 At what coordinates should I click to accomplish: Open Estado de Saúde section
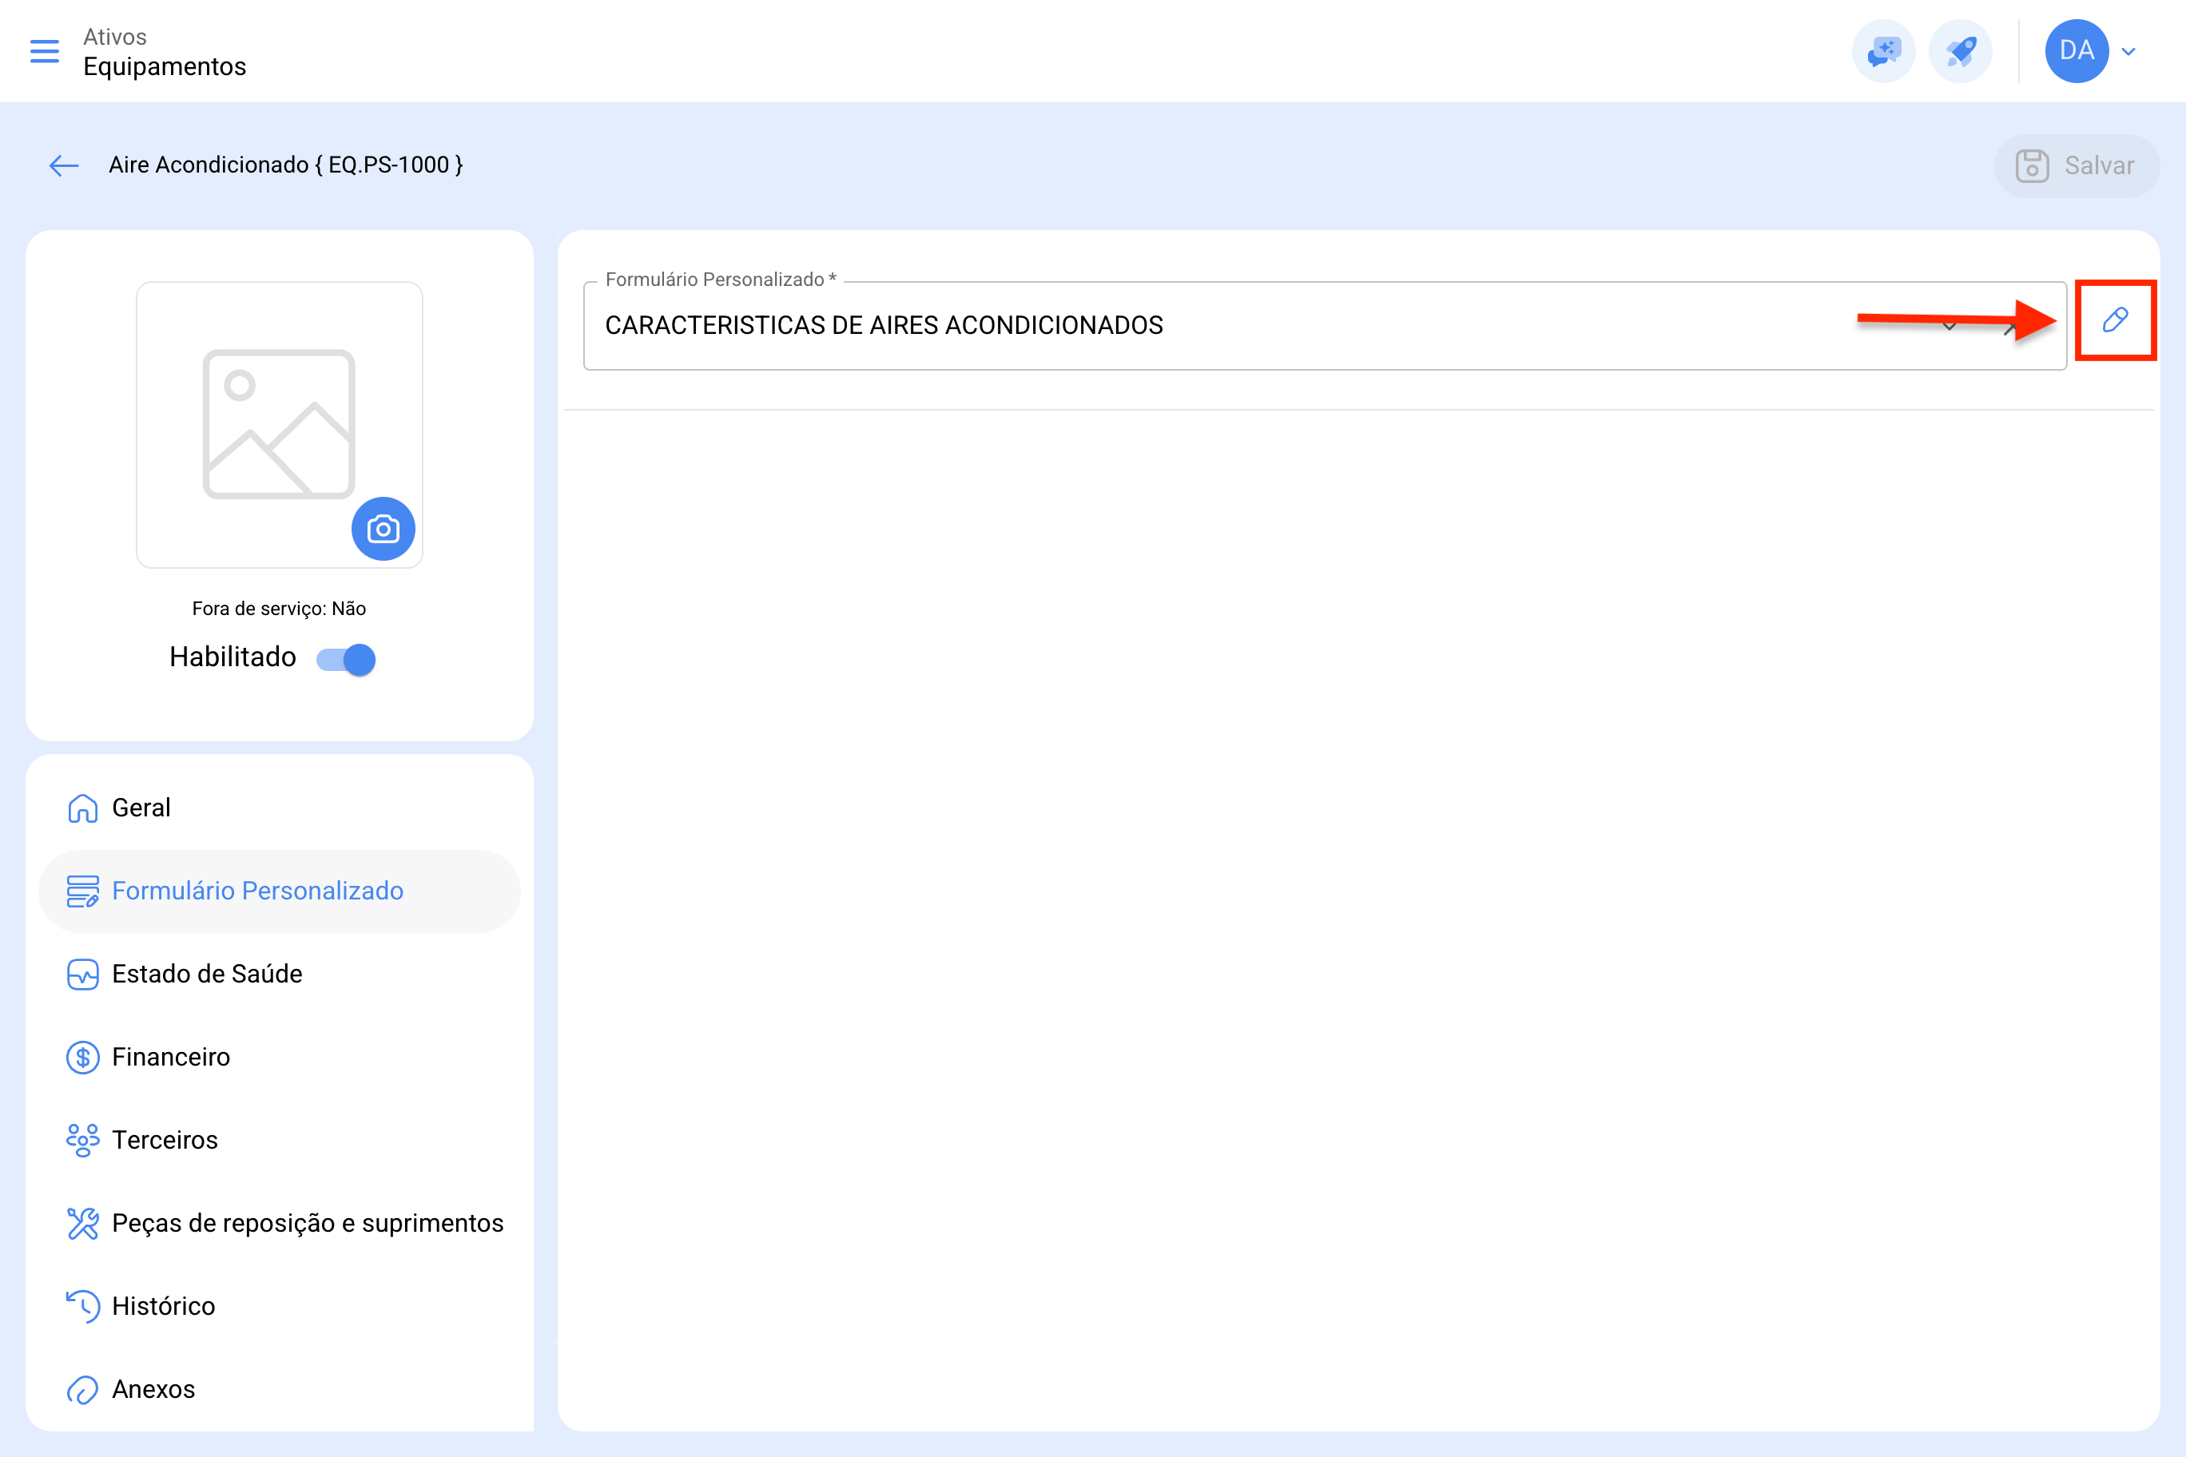(279, 974)
